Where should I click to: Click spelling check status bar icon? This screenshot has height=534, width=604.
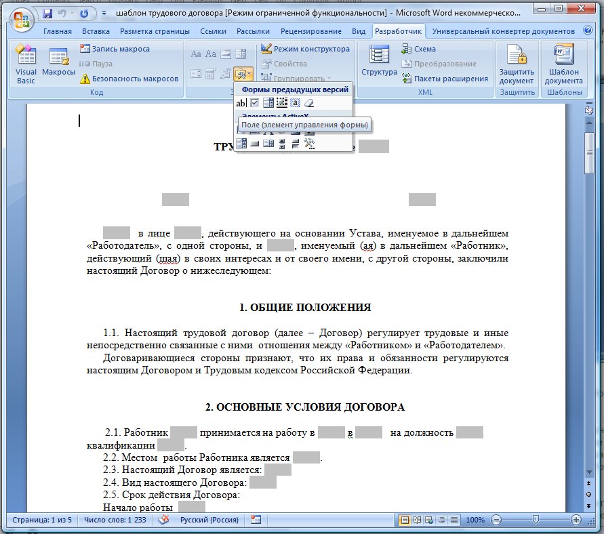(x=163, y=520)
